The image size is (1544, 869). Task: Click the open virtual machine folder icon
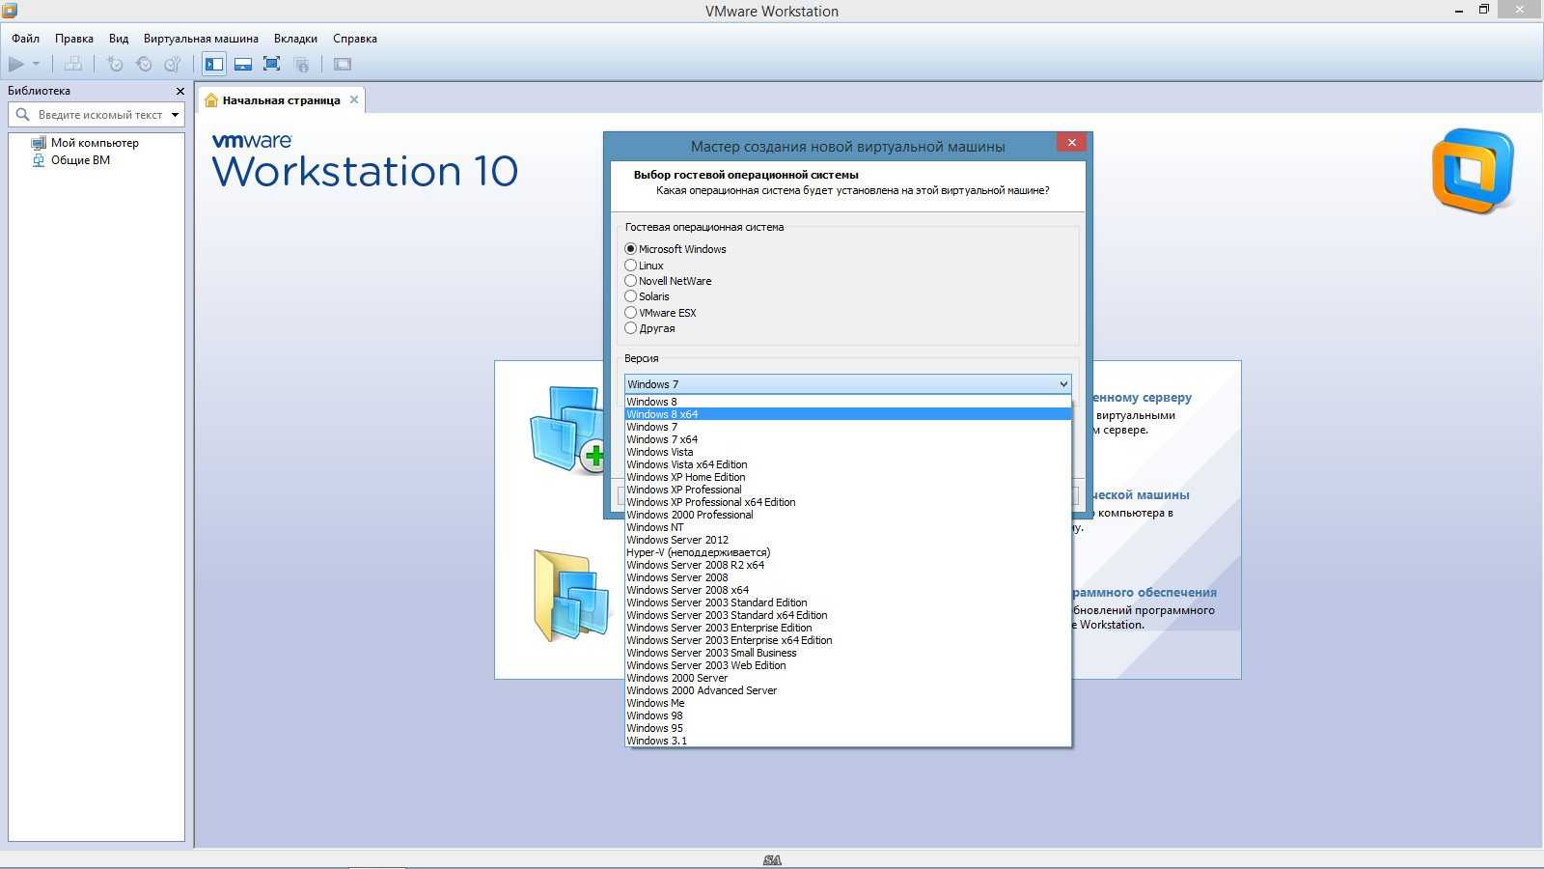(x=571, y=596)
